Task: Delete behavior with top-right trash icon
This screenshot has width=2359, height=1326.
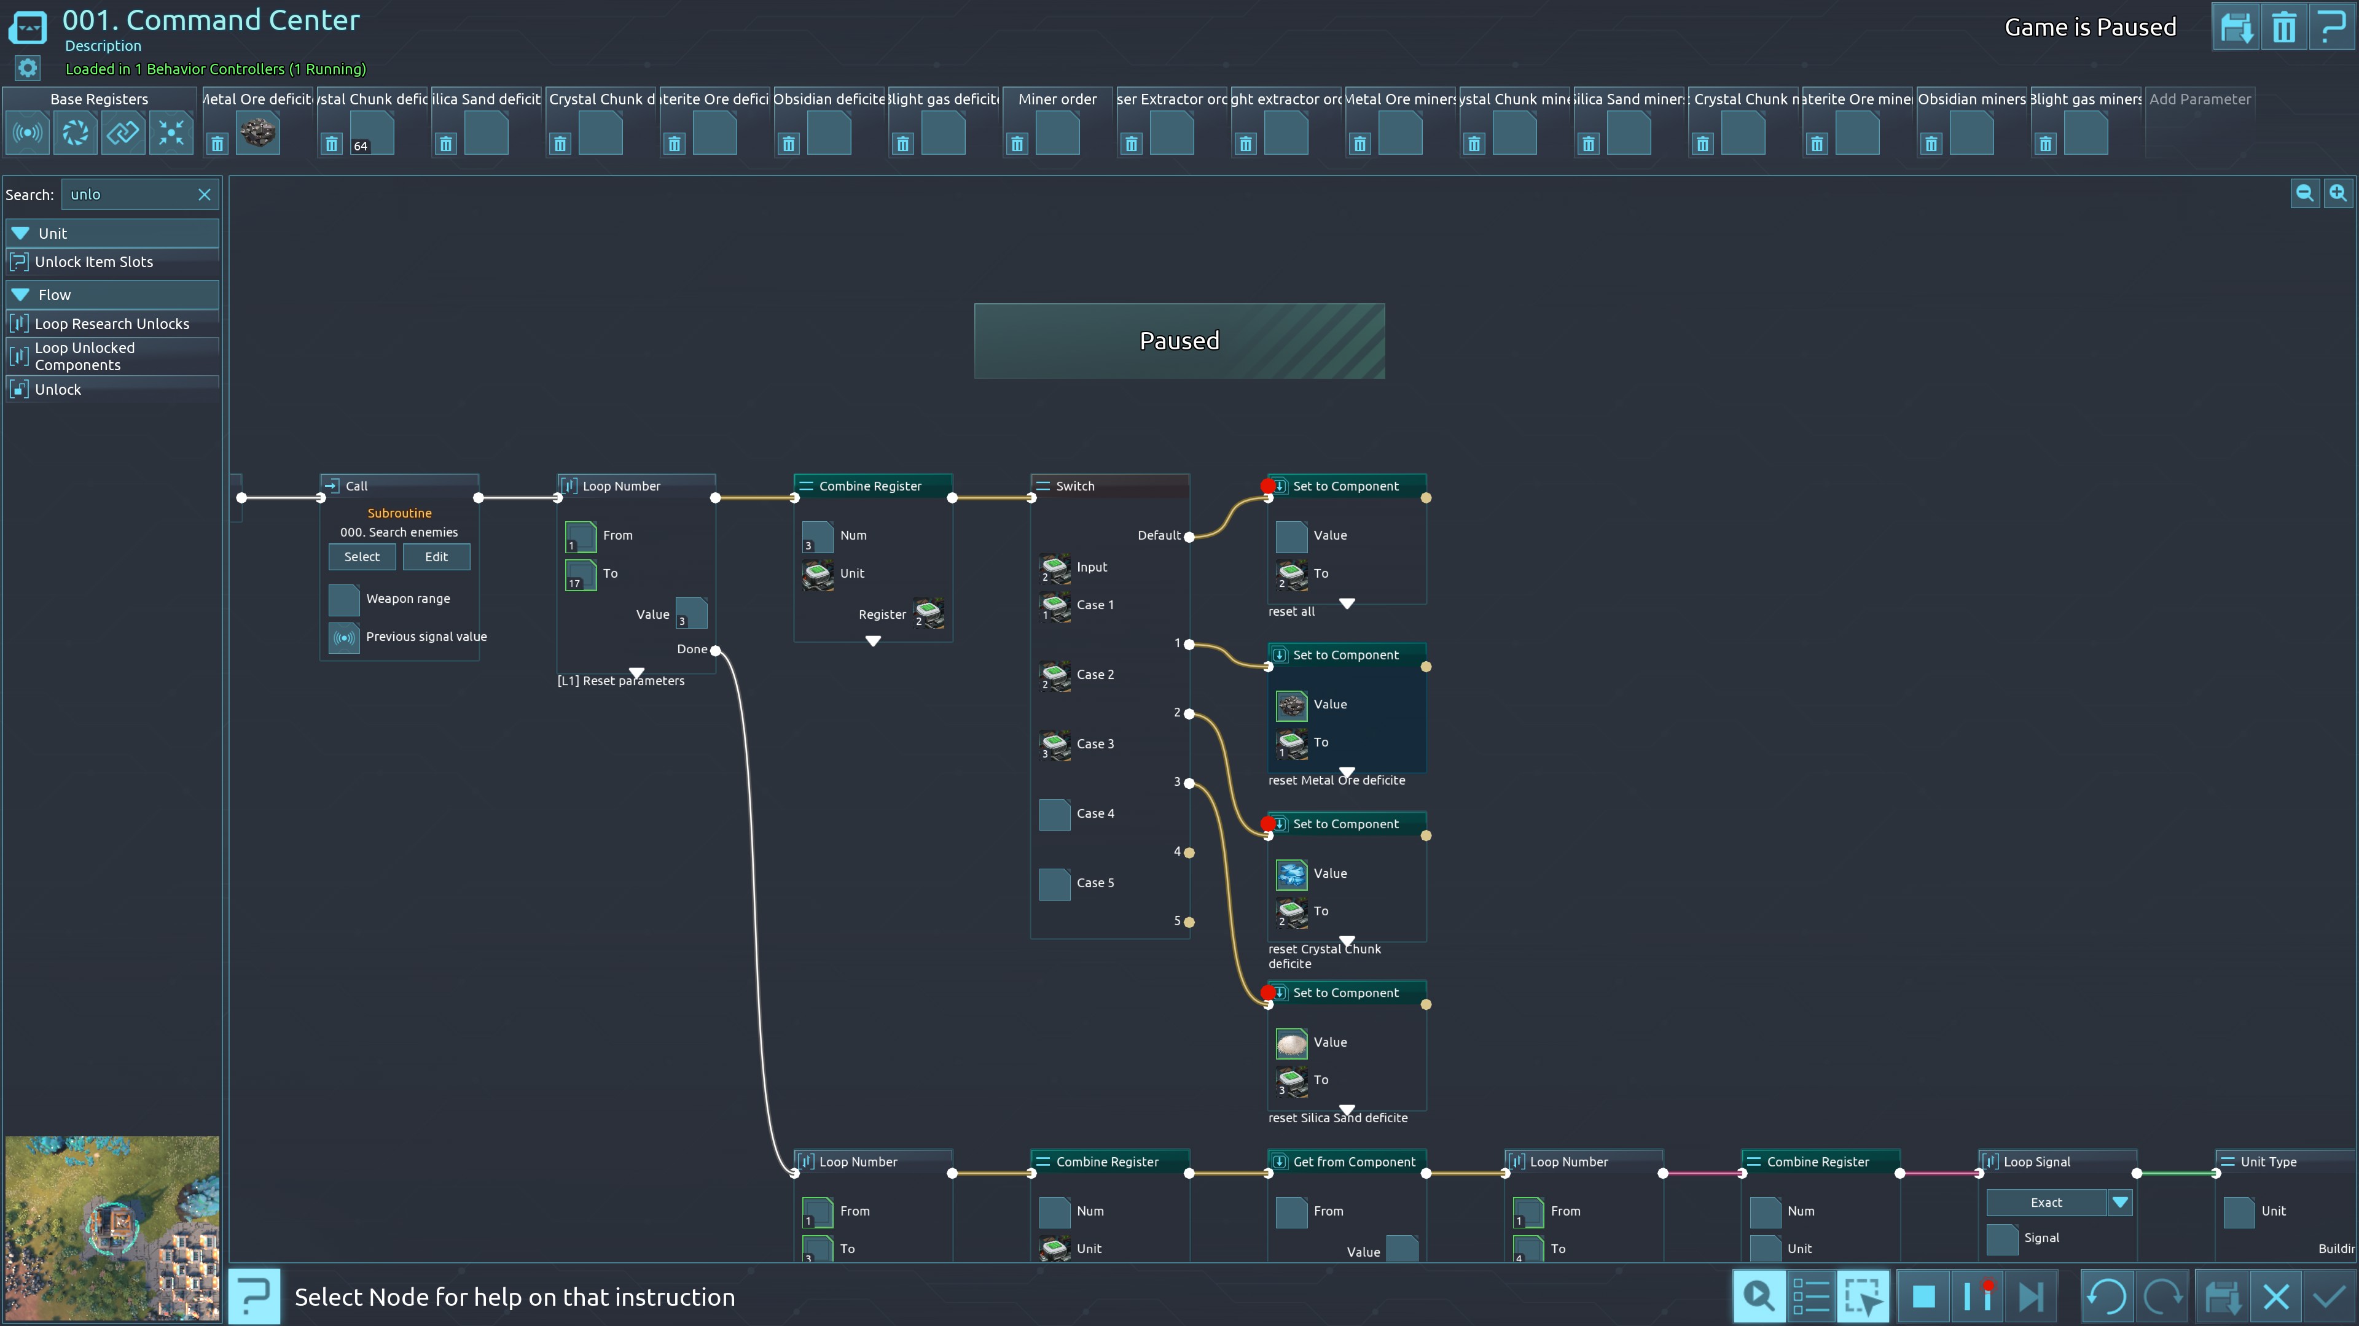Action: pos(2284,28)
